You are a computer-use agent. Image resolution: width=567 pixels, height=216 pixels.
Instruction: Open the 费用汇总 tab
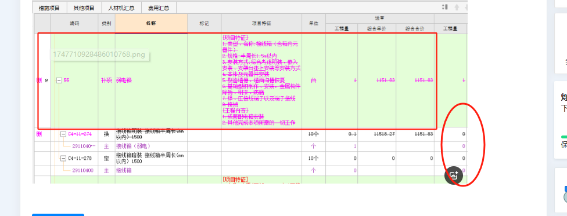tap(159, 8)
